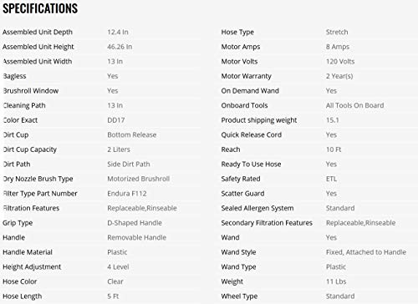Select the 2 Year(s) warranty value

[339, 76]
